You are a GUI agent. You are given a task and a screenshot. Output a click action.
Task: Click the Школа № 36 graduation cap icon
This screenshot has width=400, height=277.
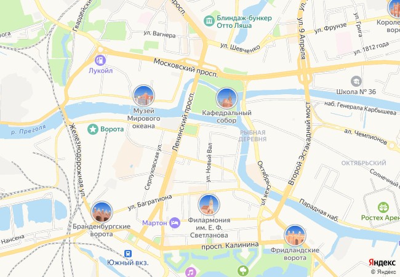click(356, 82)
